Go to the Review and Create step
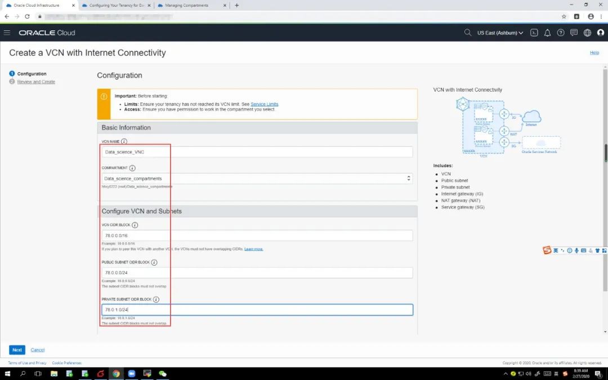 click(36, 82)
